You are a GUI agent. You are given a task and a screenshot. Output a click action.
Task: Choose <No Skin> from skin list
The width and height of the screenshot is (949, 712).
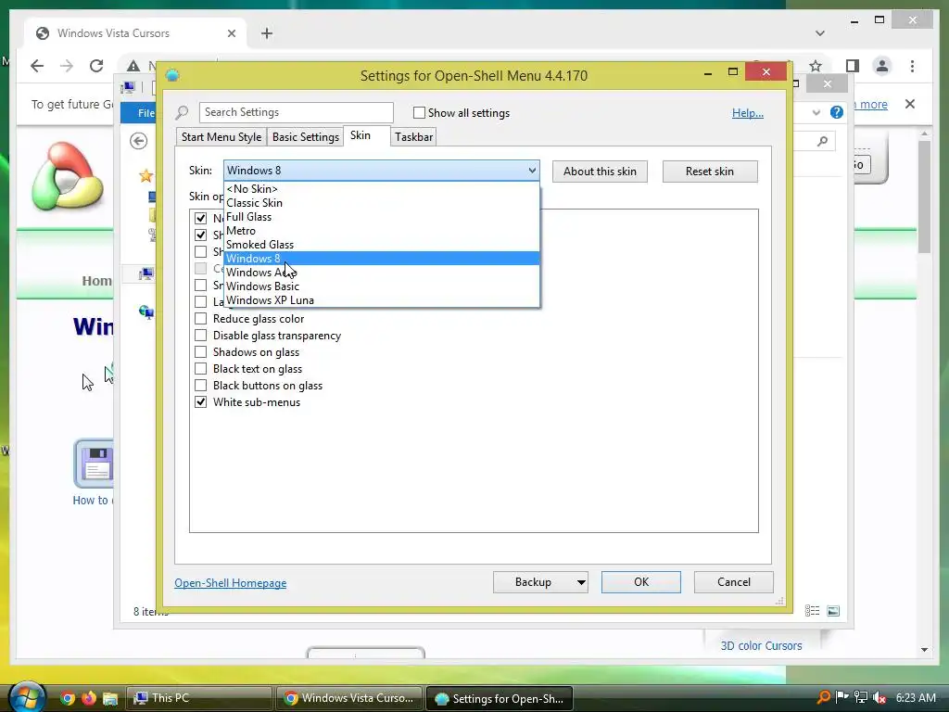coord(381,189)
